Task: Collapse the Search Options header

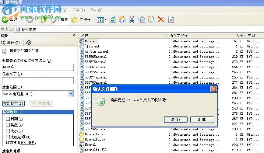Action: (38, 112)
